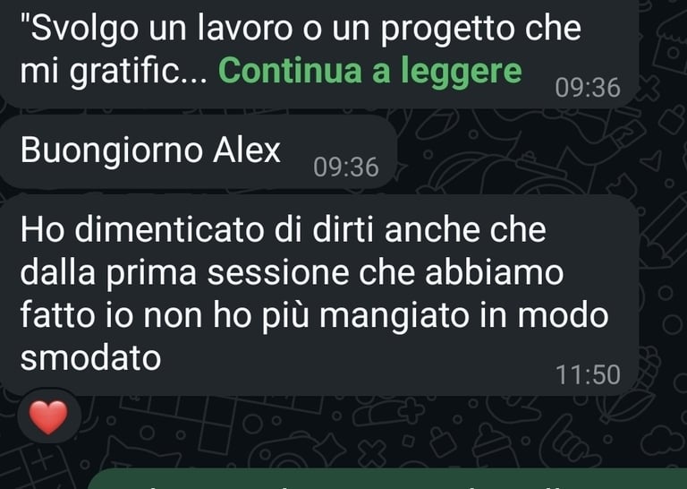Tap "mi gratific..." truncated text
The image size is (687, 489).
[114, 72]
